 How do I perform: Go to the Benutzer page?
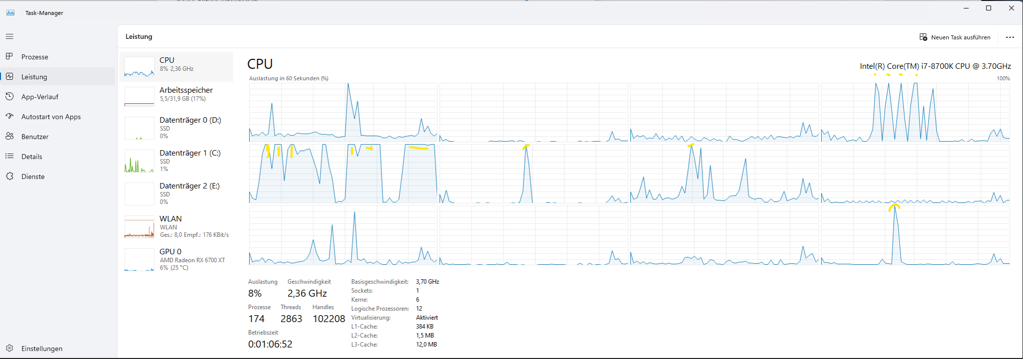58,136
